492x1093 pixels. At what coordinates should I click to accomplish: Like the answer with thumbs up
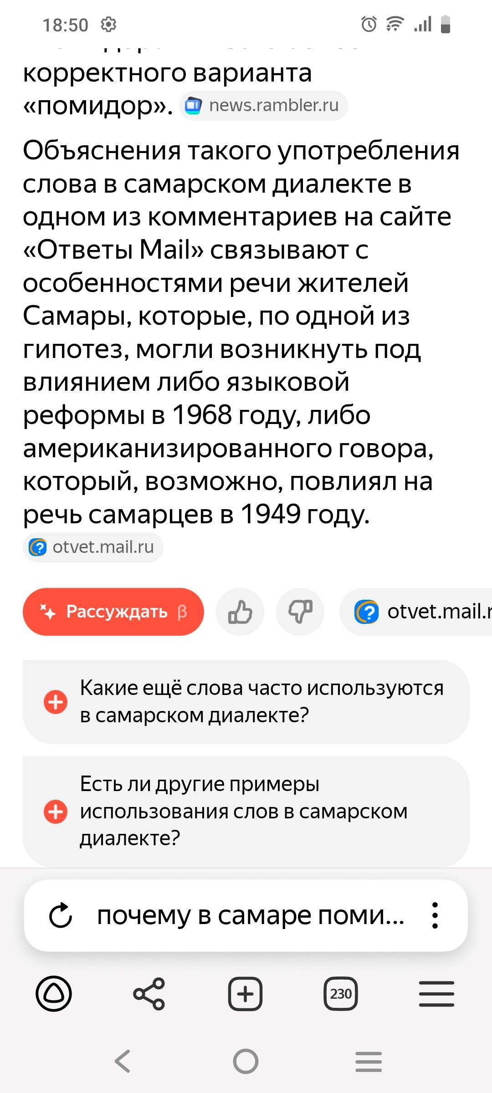tap(240, 612)
